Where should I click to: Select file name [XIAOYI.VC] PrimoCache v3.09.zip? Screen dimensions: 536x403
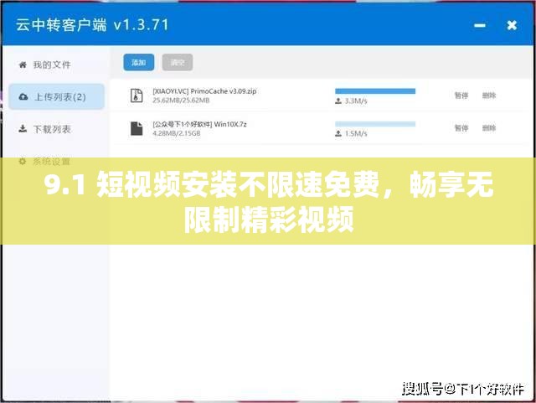click(204, 91)
